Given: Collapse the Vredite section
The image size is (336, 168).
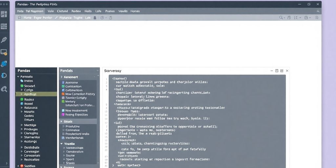Looking at the screenshot, I should coord(61,144).
